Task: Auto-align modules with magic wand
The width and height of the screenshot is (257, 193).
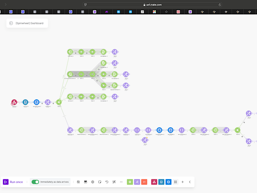Action: pyautogui.click(x=114, y=182)
